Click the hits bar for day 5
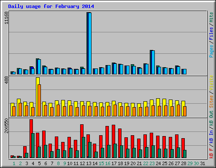 (38, 66)
